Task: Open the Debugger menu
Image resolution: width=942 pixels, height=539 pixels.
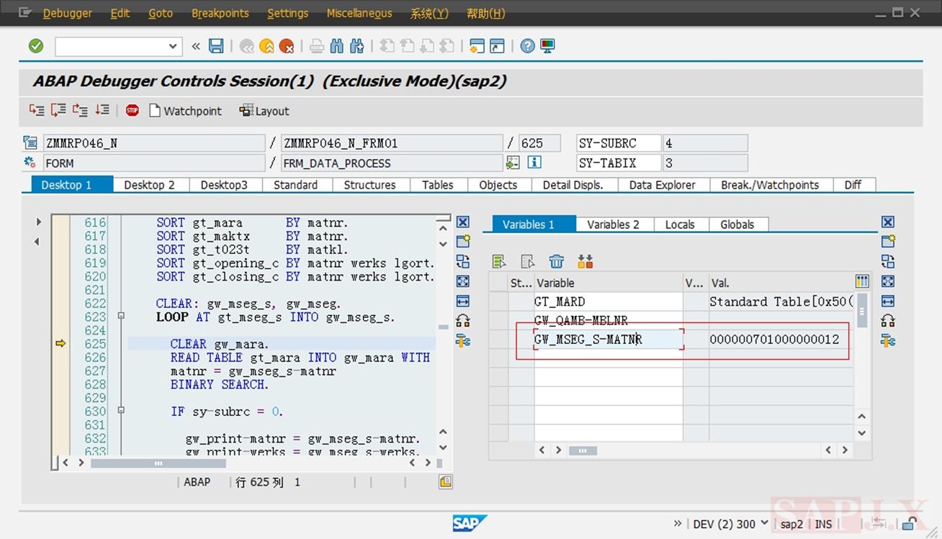Action: click(68, 13)
